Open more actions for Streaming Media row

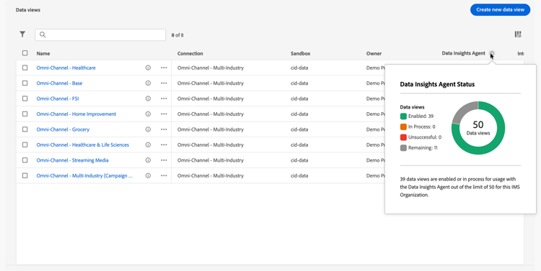164,160
